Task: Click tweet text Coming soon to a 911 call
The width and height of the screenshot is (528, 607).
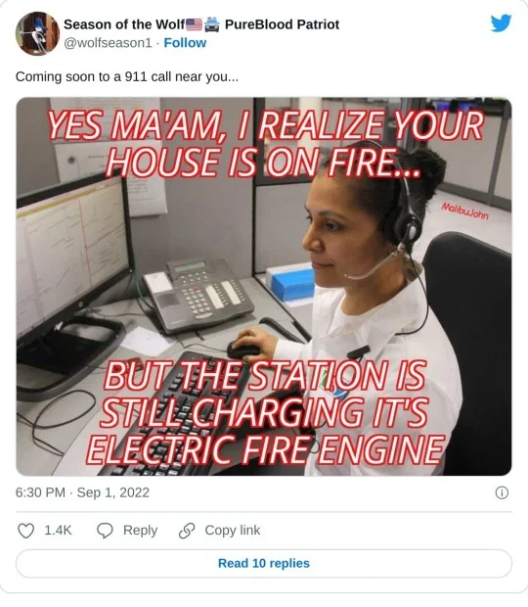Action: tap(127, 76)
